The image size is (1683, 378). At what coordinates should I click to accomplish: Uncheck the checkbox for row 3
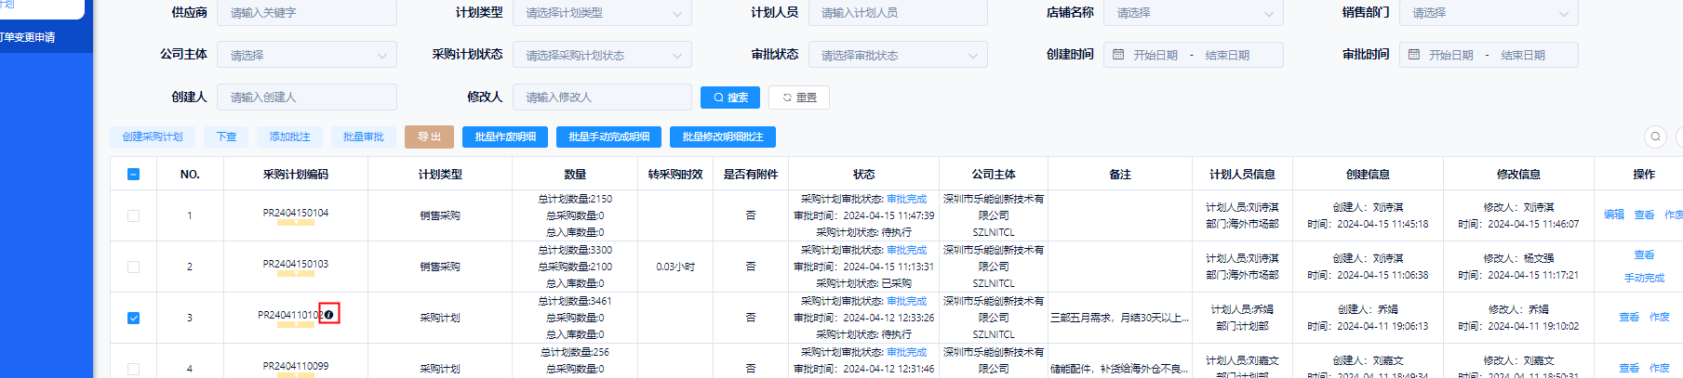133,318
